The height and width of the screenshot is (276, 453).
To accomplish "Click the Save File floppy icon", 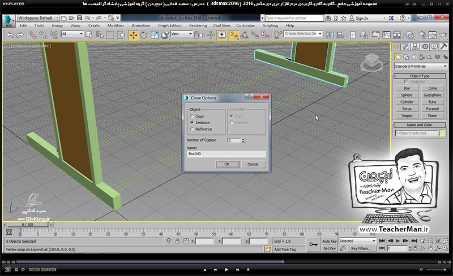I will coord(79,18).
